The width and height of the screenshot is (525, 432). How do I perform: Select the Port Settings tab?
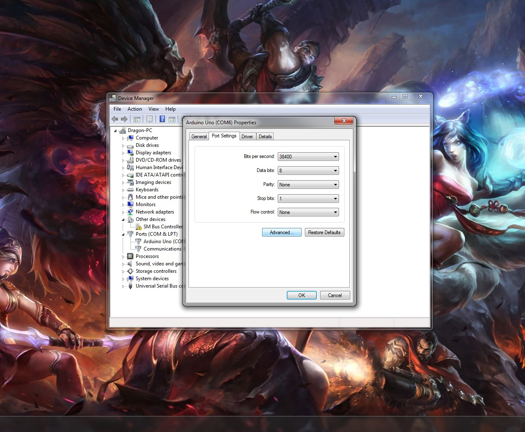224,136
